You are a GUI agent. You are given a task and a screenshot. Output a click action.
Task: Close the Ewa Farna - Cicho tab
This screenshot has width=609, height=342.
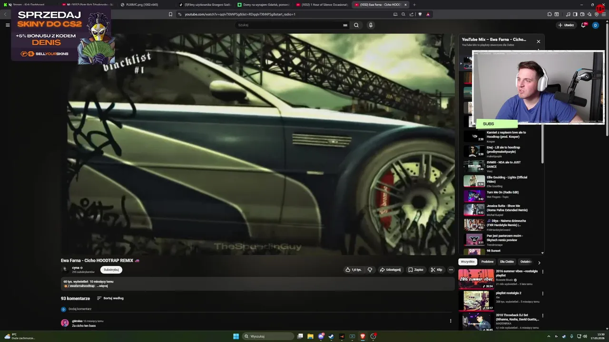click(405, 5)
